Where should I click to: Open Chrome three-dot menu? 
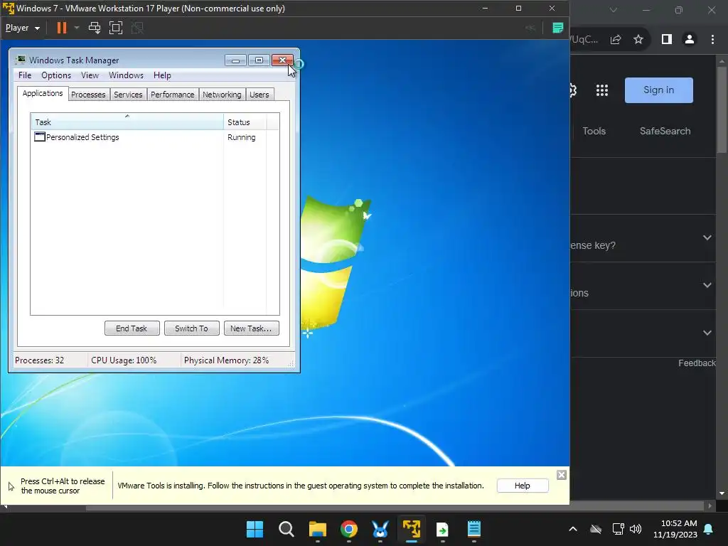point(712,40)
